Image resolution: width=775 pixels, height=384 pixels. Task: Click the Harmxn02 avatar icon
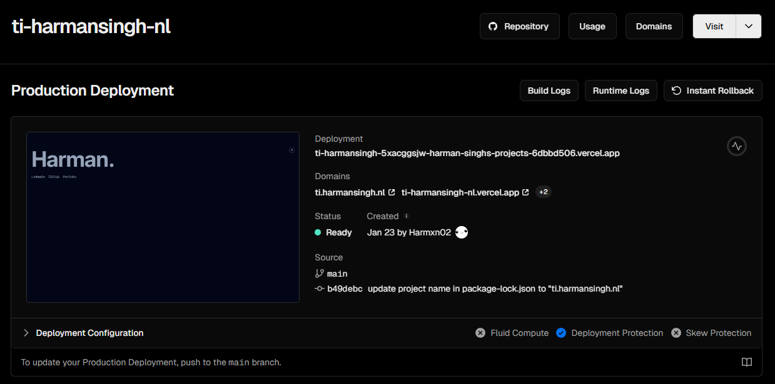click(462, 232)
